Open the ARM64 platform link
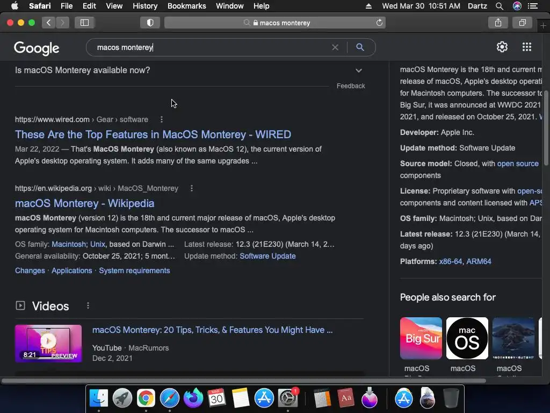 [479, 261]
